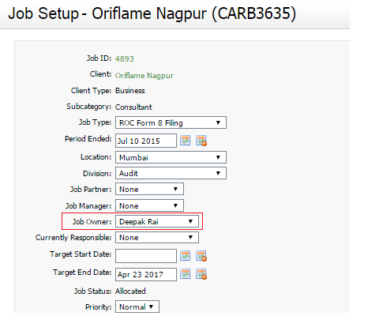Expand the Job Type dropdown
Screen dimensions: 379x316
(171, 122)
